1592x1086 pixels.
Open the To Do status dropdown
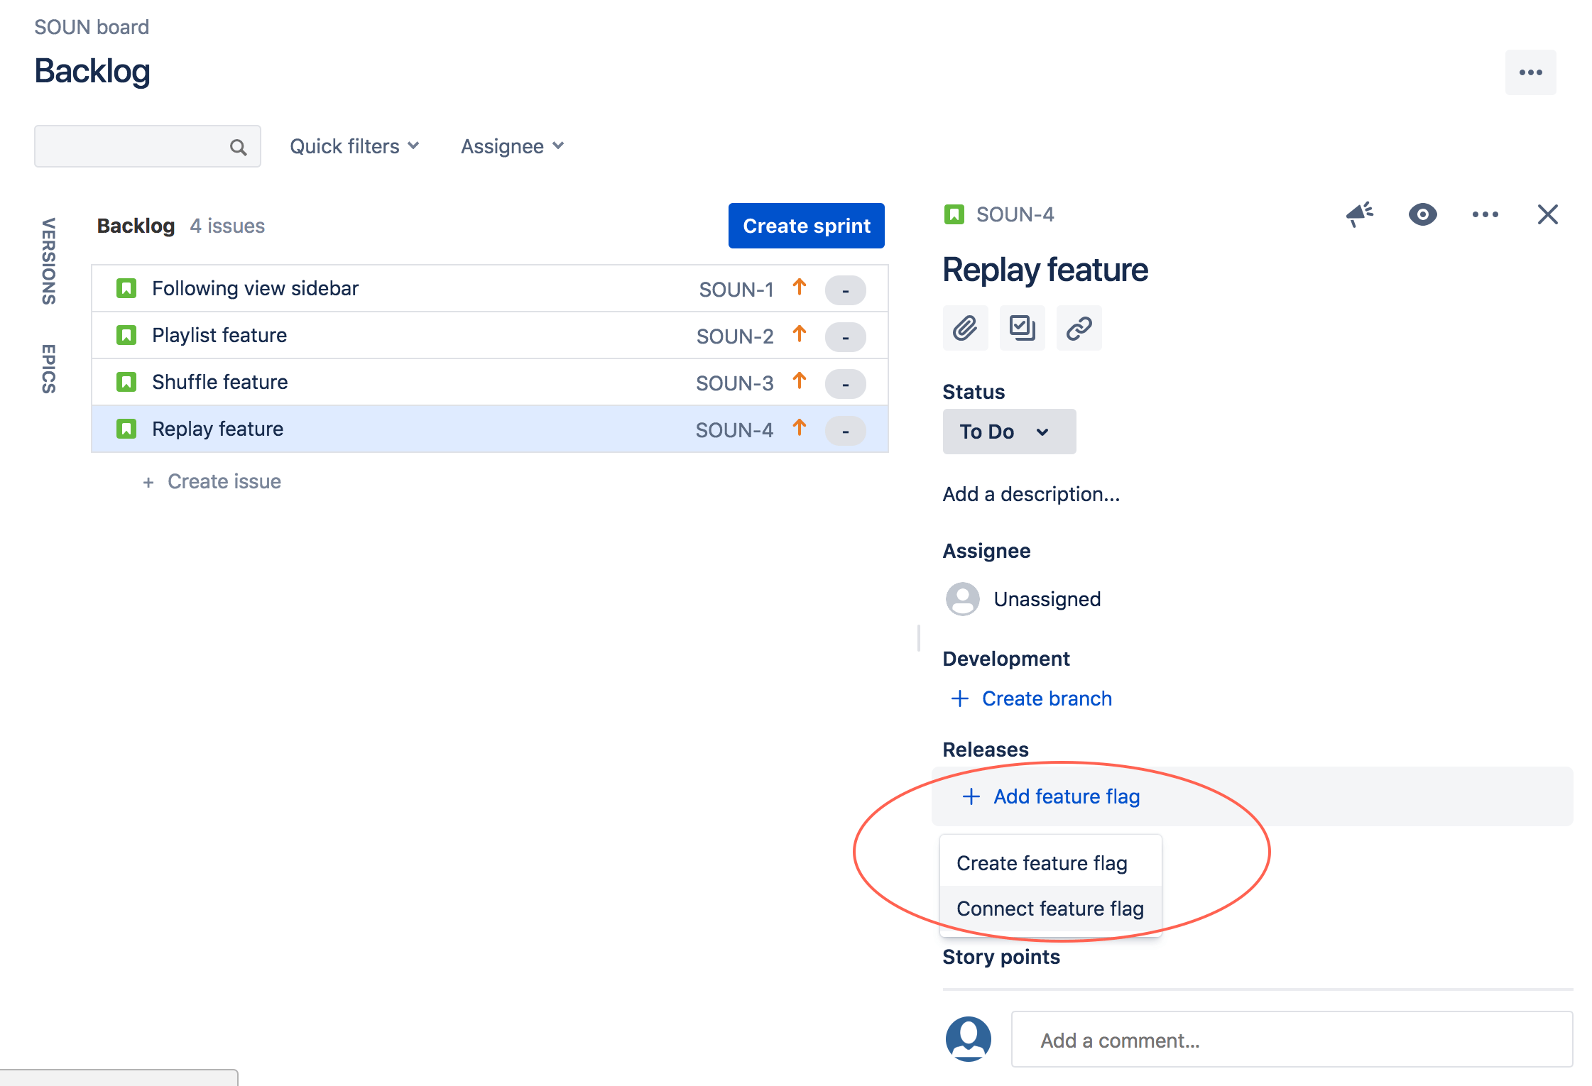tap(1009, 431)
